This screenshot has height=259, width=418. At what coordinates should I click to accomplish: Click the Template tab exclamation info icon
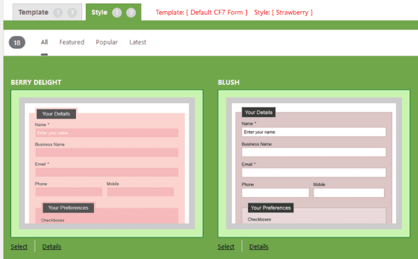tap(58, 13)
